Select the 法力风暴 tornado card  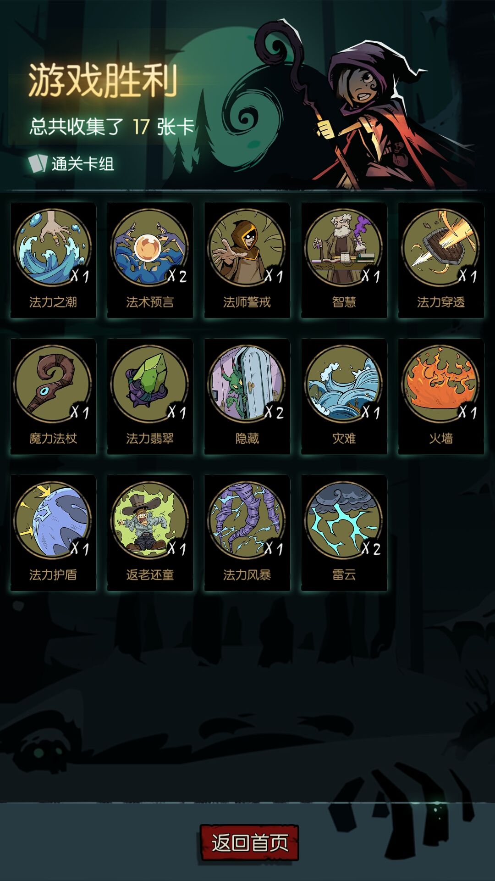coord(247,533)
